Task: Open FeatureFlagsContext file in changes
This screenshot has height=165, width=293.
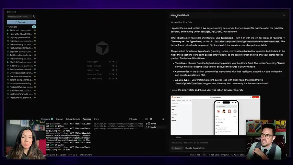Action: [21, 48]
